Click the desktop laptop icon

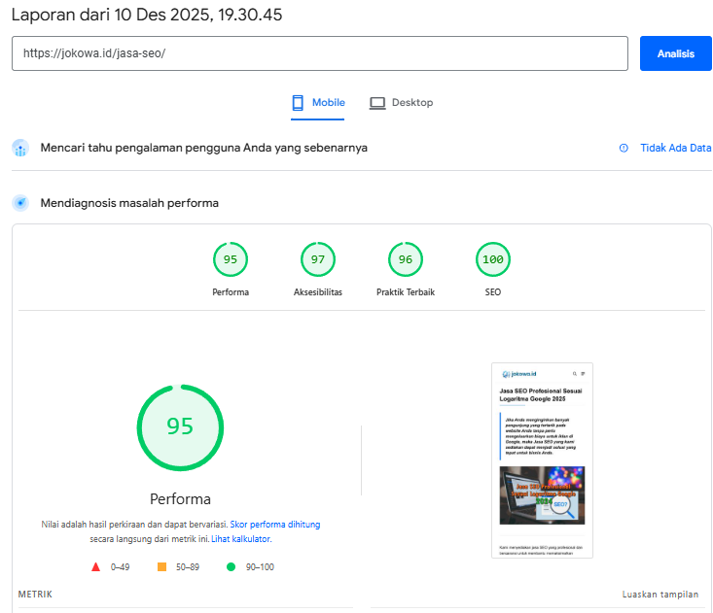tap(377, 103)
